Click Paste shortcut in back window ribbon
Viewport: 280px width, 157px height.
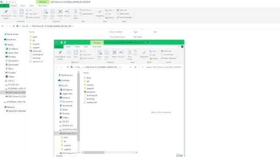33,17
